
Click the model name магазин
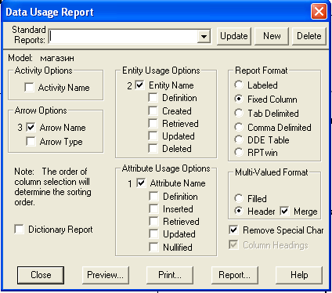57,58
